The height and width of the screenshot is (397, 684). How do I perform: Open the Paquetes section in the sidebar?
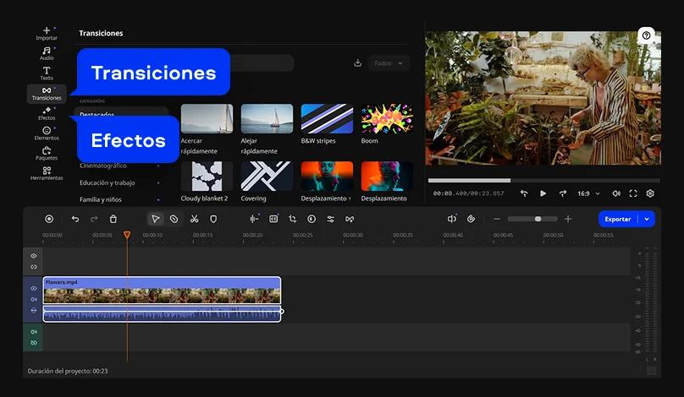47,153
